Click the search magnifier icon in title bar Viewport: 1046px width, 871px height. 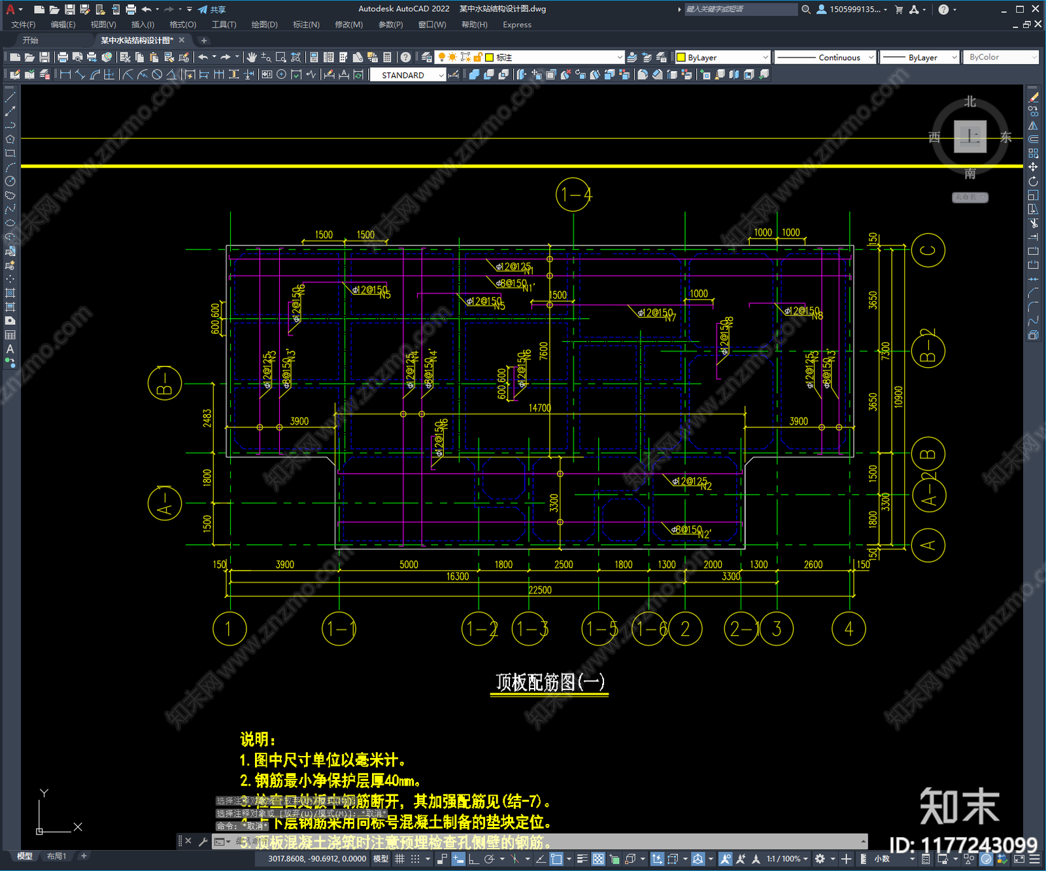pyautogui.click(x=806, y=9)
